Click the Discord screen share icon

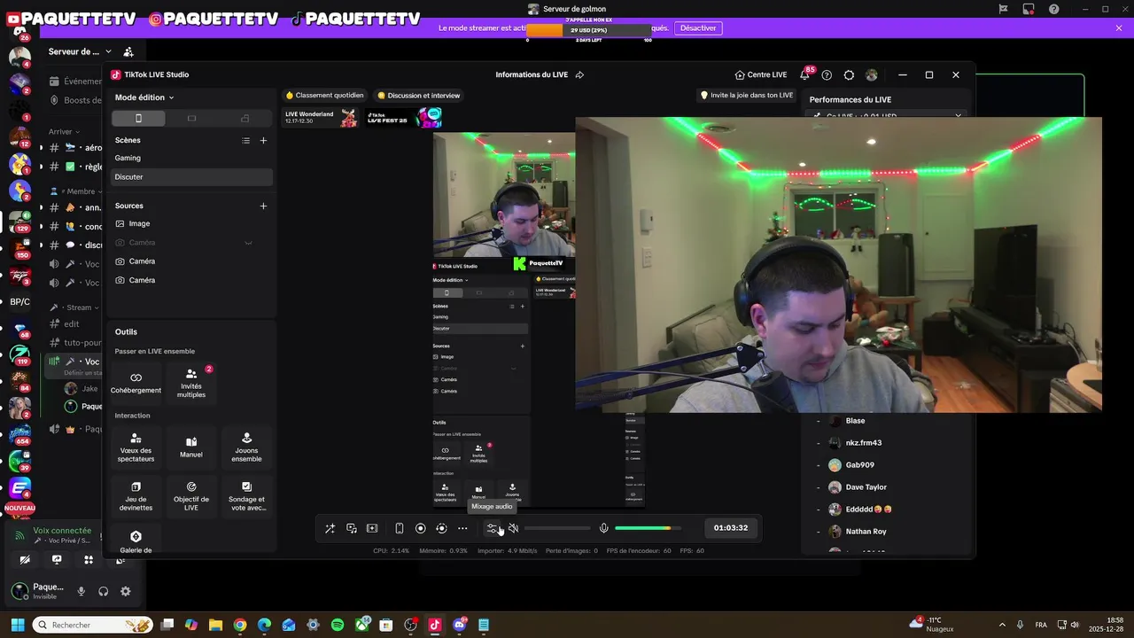pos(57,560)
